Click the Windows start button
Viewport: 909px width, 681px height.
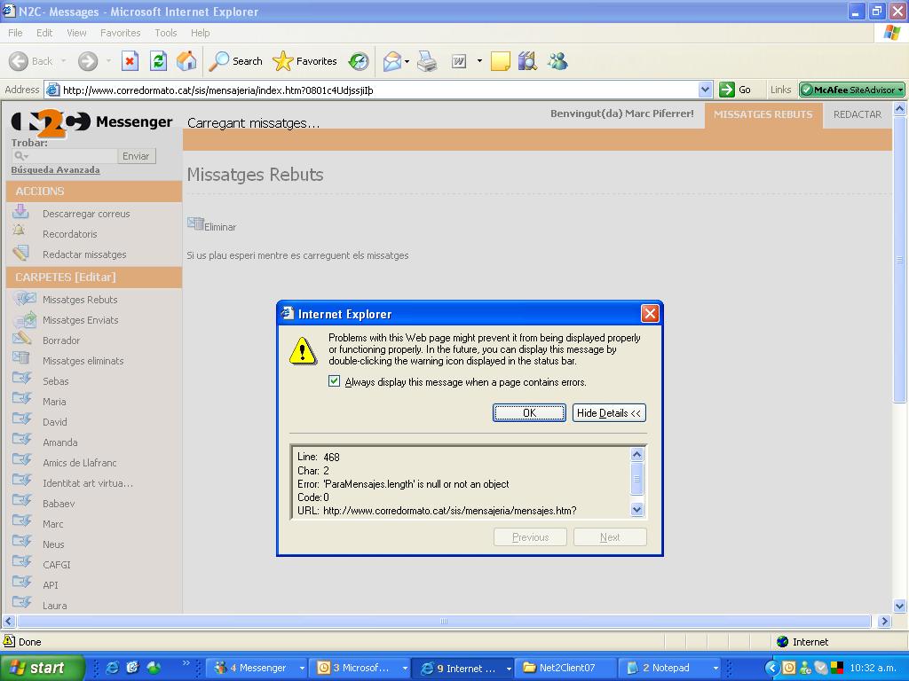pyautogui.click(x=41, y=668)
